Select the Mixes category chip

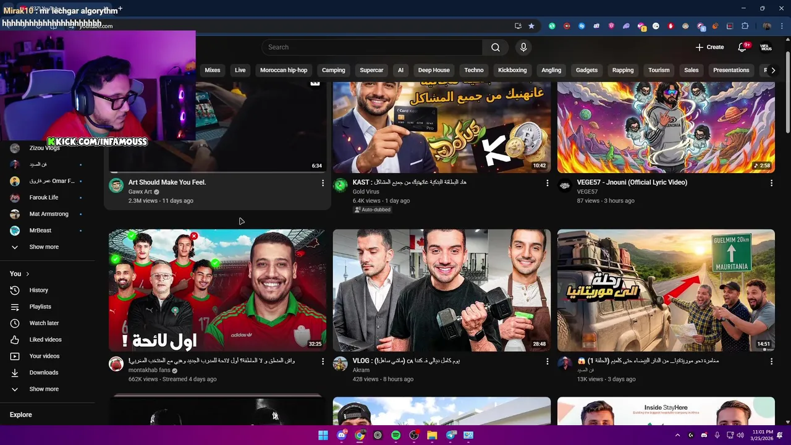(213, 70)
